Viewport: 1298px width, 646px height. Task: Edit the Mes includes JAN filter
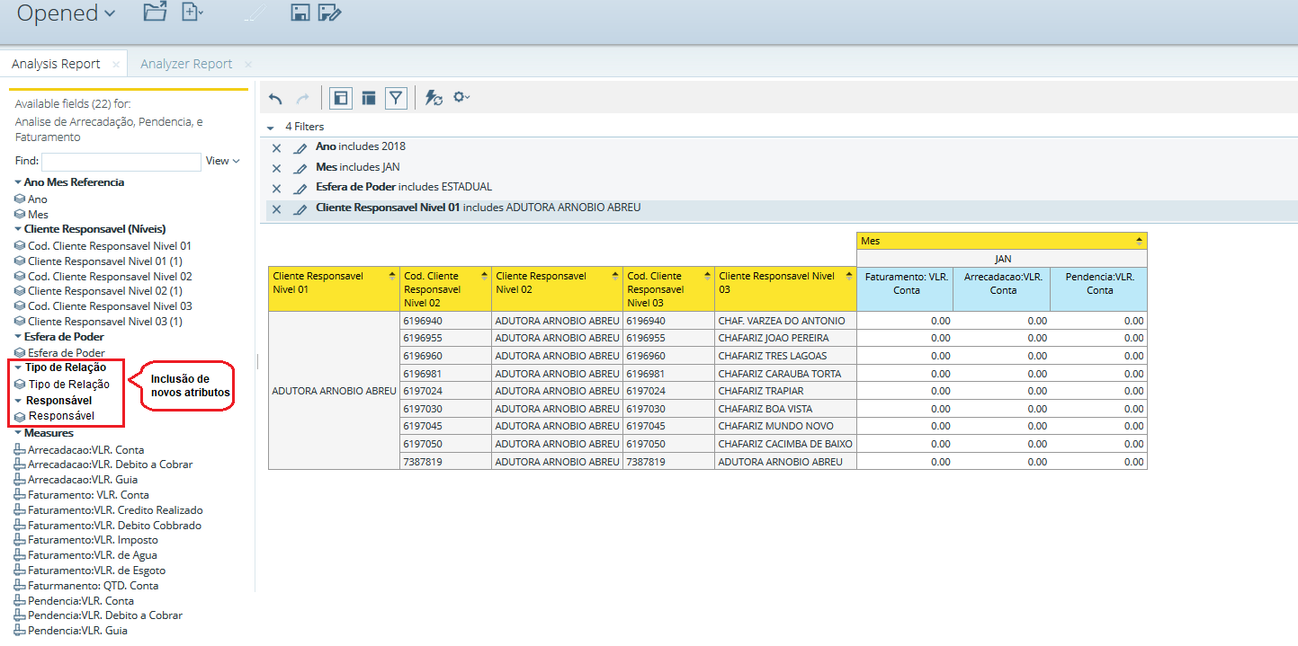pos(300,168)
